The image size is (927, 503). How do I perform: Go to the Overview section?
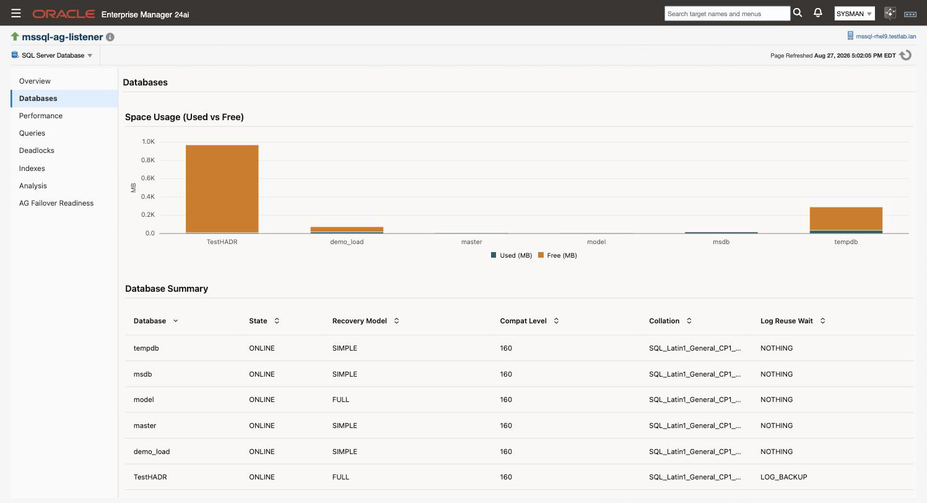pos(64,81)
